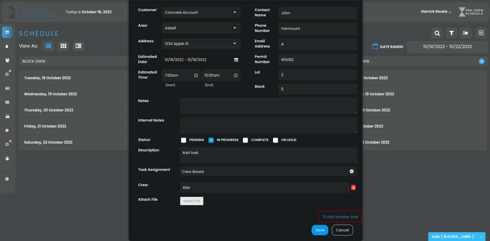The image size is (490, 241).
Task: Close the Add BUILDER_LABEL popup
Action: pyautogui.click(x=481, y=237)
